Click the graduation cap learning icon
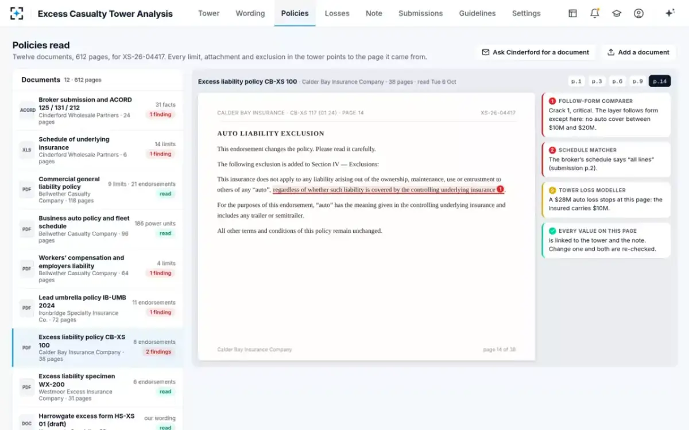Viewport: 689px width, 430px height. (617, 13)
